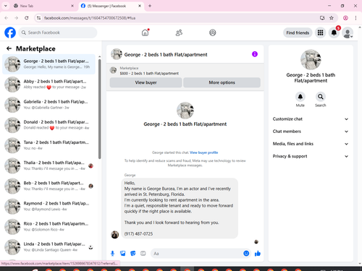Open the Donald conversation
The image size is (362, 271).
[49, 125]
